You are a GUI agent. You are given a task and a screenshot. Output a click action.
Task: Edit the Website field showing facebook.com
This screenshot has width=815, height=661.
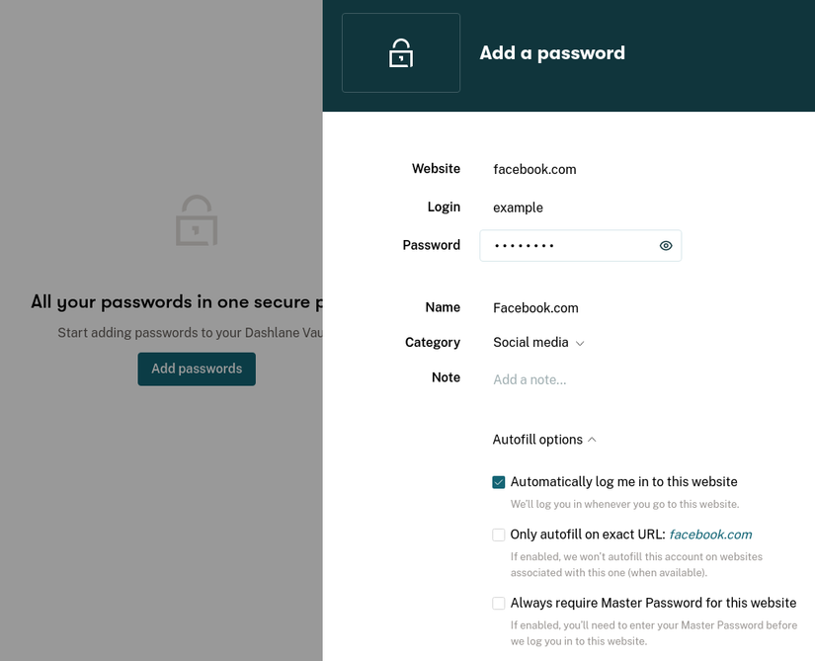click(534, 169)
